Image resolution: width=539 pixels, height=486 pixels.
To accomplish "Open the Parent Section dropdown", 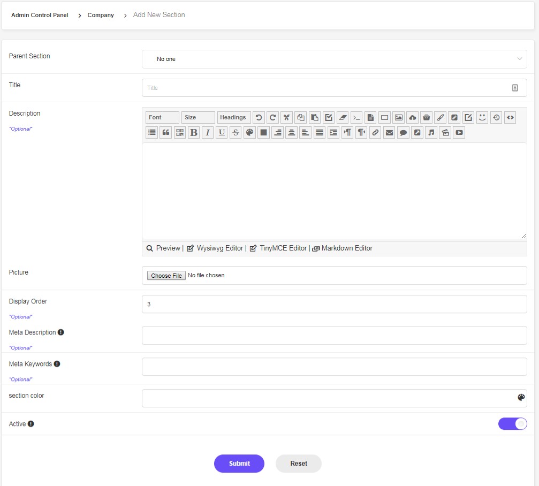I will click(334, 59).
